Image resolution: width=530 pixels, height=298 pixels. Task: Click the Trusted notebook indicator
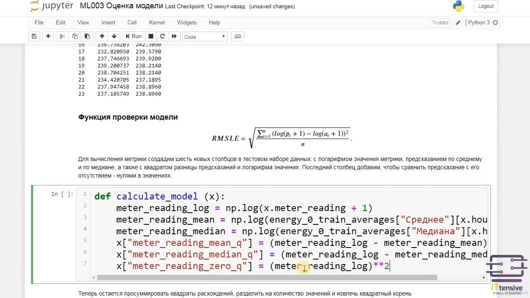point(440,23)
